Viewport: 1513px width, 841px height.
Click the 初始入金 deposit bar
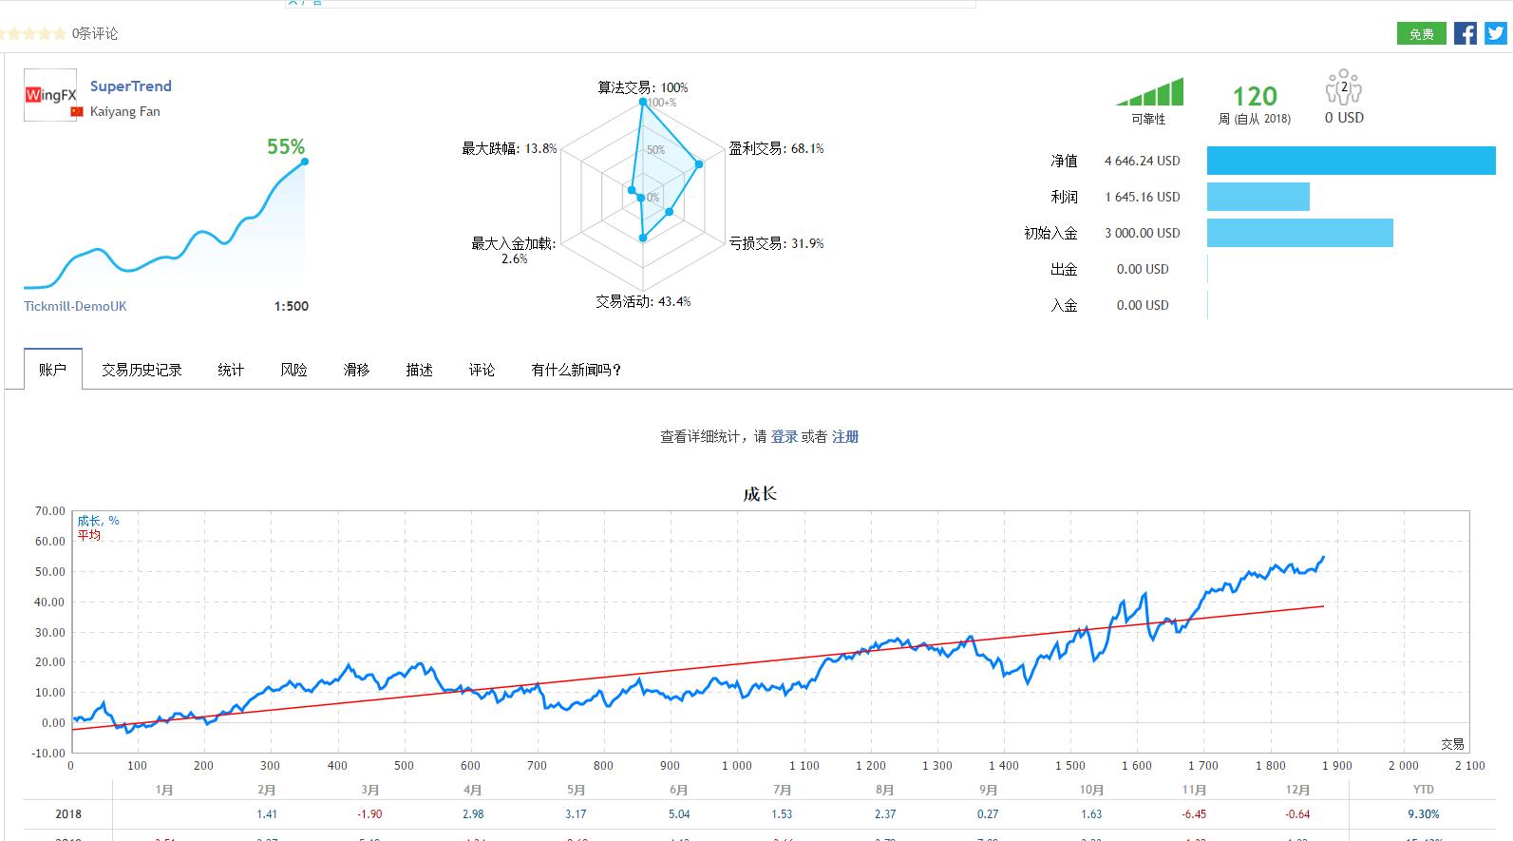click(1300, 233)
